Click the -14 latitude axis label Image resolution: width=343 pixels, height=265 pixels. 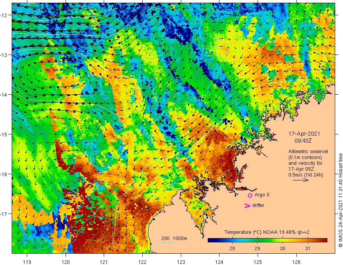tap(4, 95)
